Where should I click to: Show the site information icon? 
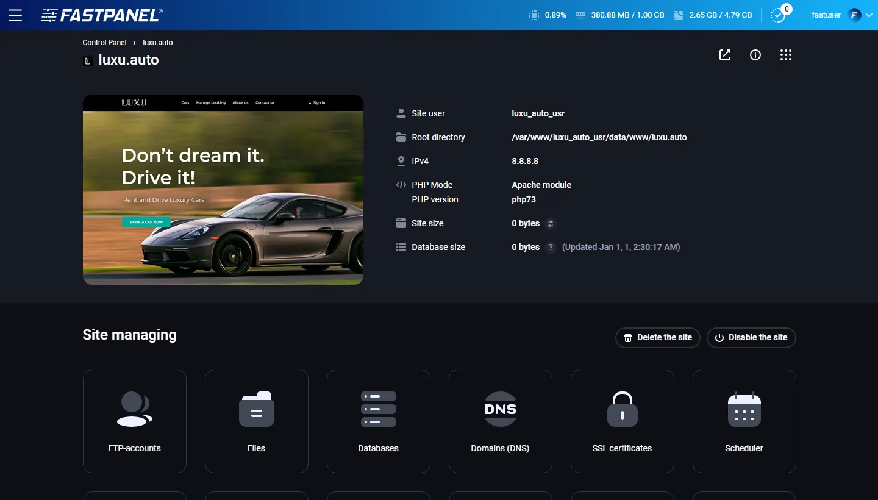point(755,55)
